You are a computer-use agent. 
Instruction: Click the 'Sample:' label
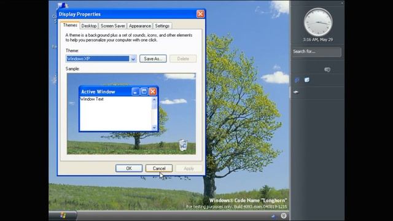[72, 69]
